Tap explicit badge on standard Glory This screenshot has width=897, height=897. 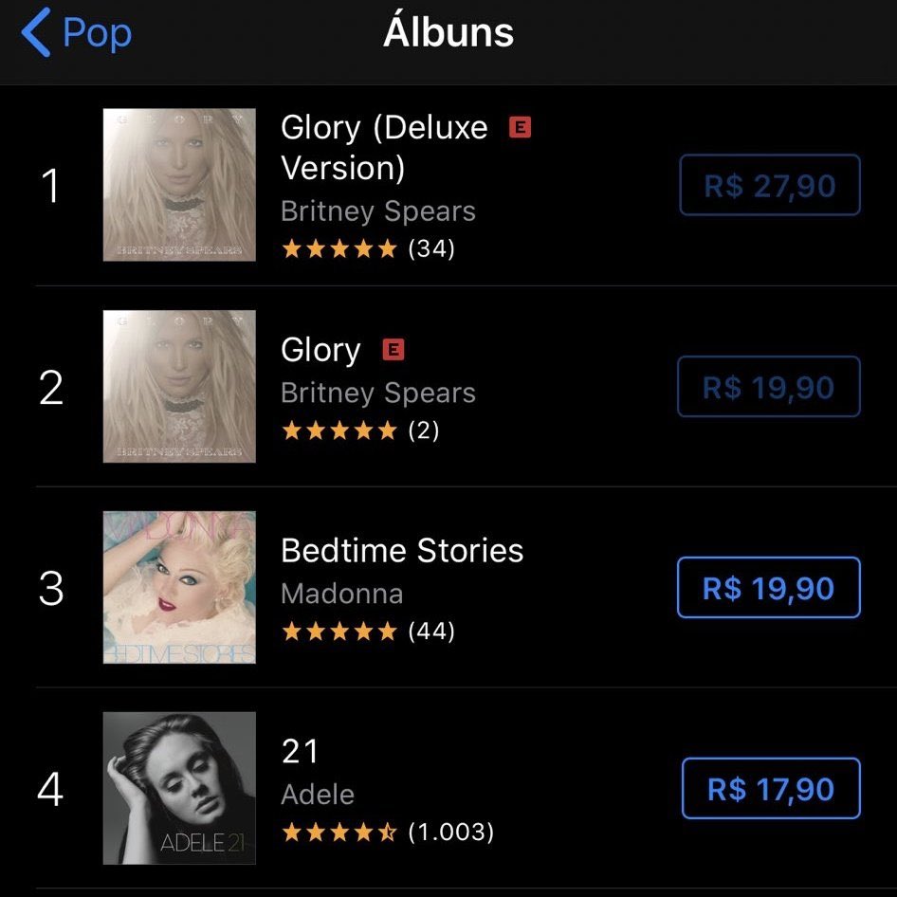(x=393, y=350)
